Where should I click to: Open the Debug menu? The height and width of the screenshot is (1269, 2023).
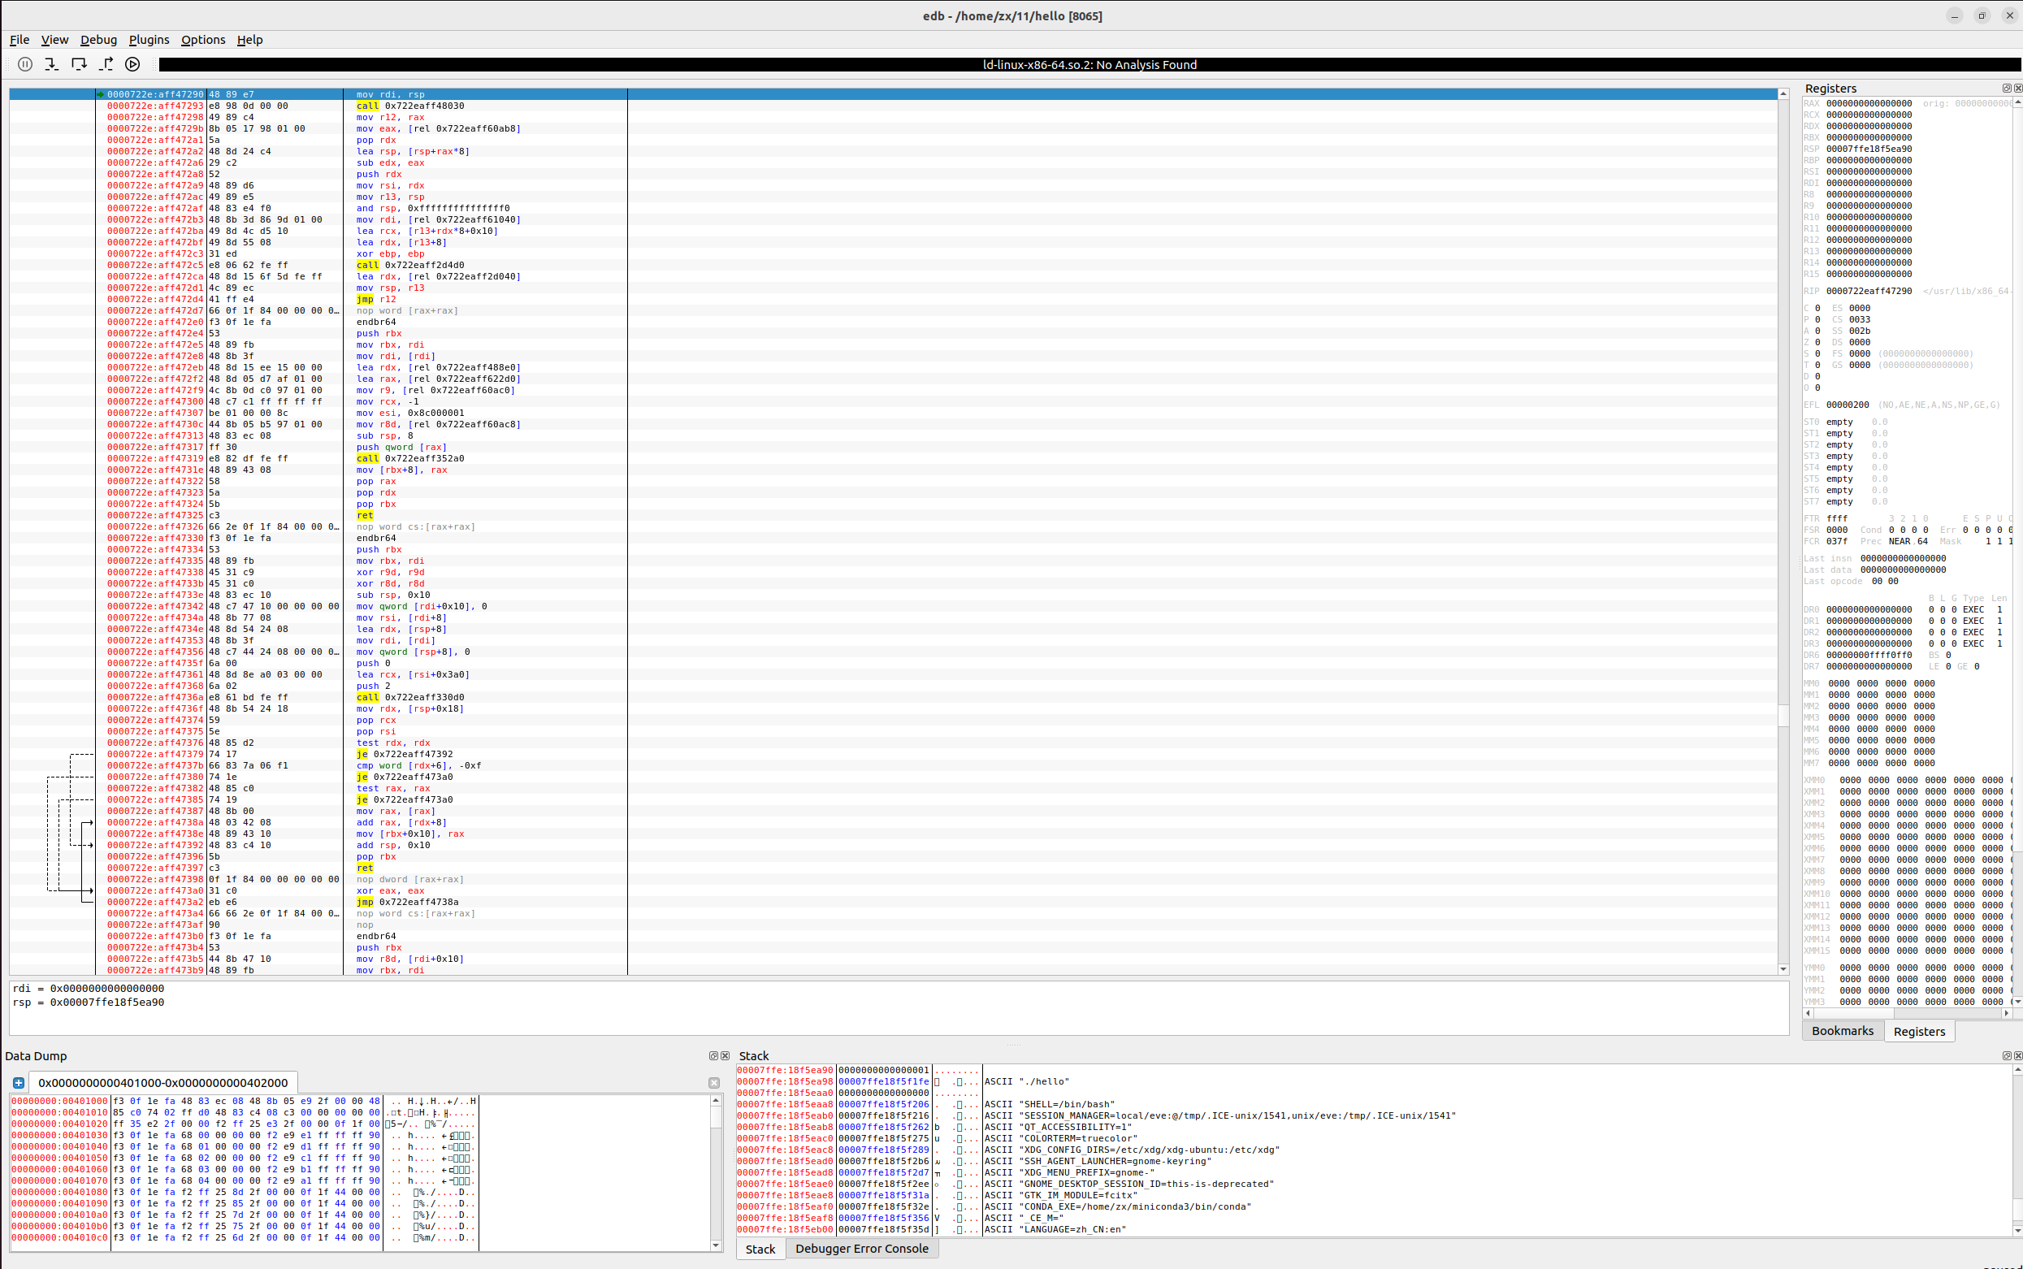[x=98, y=40]
